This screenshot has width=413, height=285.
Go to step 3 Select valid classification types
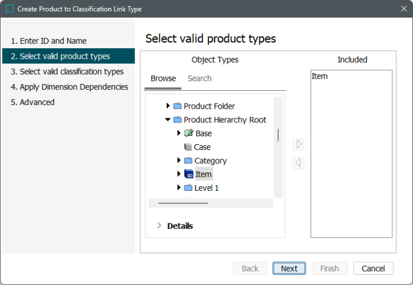67,72
